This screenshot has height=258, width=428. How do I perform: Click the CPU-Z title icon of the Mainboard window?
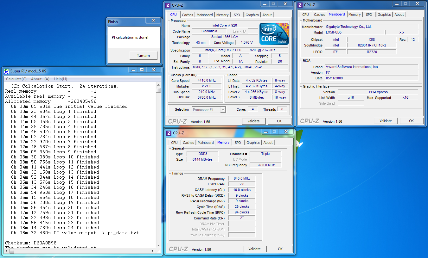300,5
